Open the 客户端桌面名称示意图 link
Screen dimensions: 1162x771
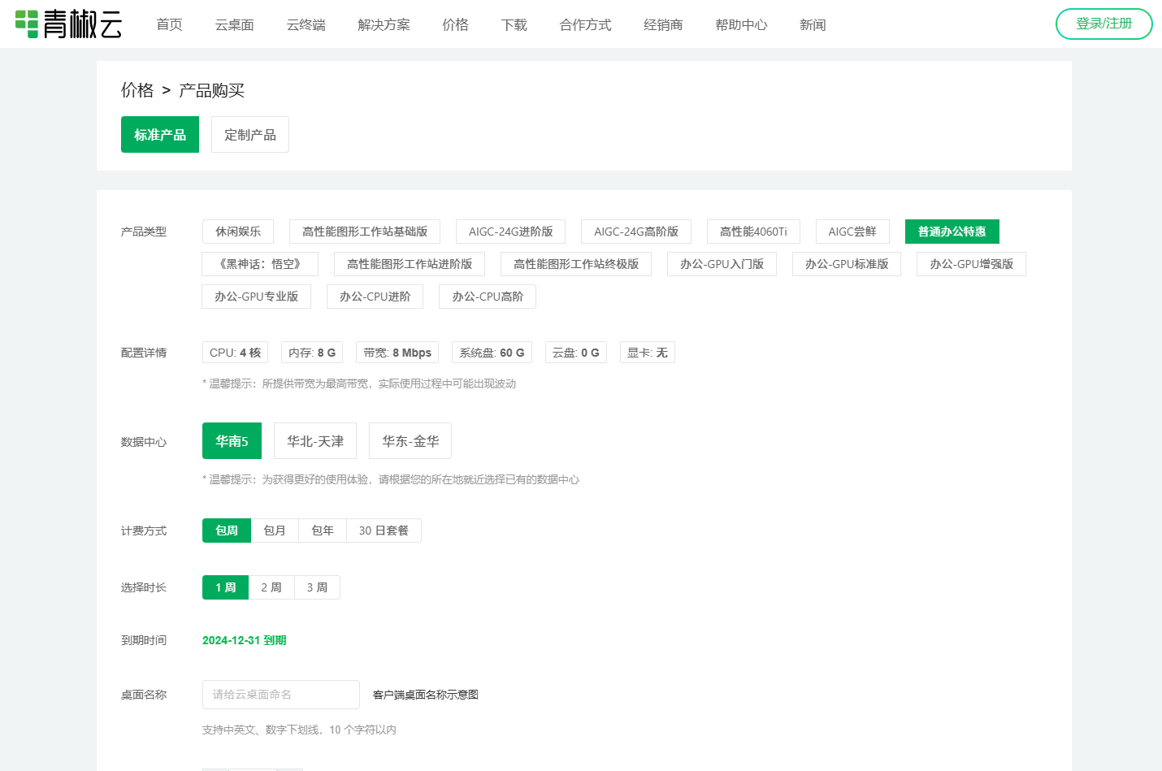point(426,695)
